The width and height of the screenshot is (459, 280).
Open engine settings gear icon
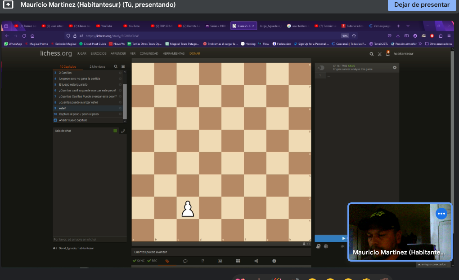[395, 68]
